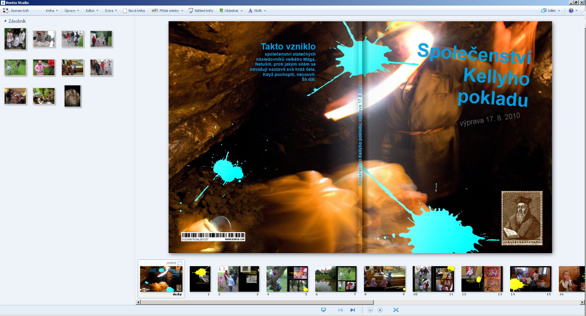Select the pages 2-3 spread thumbnail
The height and width of the screenshot is (316, 586).
tap(238, 279)
